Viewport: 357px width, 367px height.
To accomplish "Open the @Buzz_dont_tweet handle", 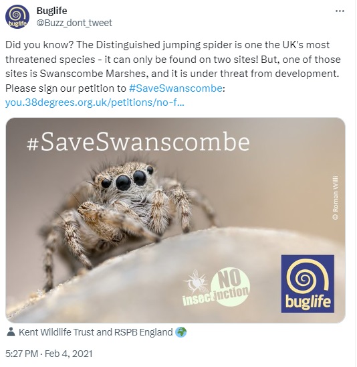I will tap(74, 23).
